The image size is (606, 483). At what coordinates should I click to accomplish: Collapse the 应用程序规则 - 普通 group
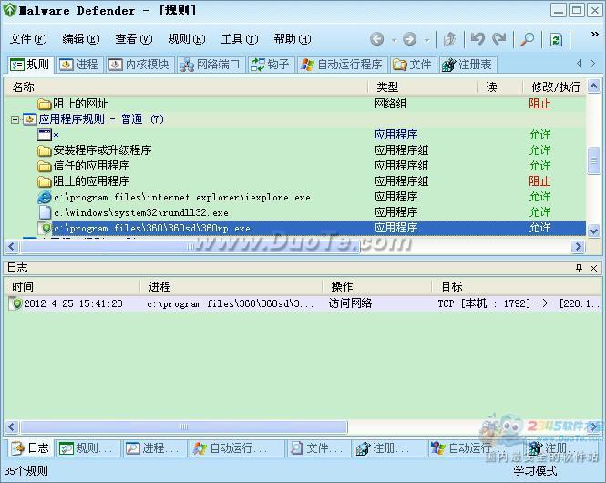[x=15, y=119]
